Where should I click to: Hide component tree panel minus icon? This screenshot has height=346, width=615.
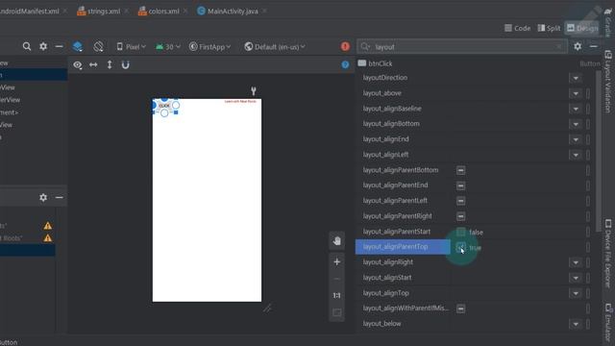pyautogui.click(x=59, y=197)
